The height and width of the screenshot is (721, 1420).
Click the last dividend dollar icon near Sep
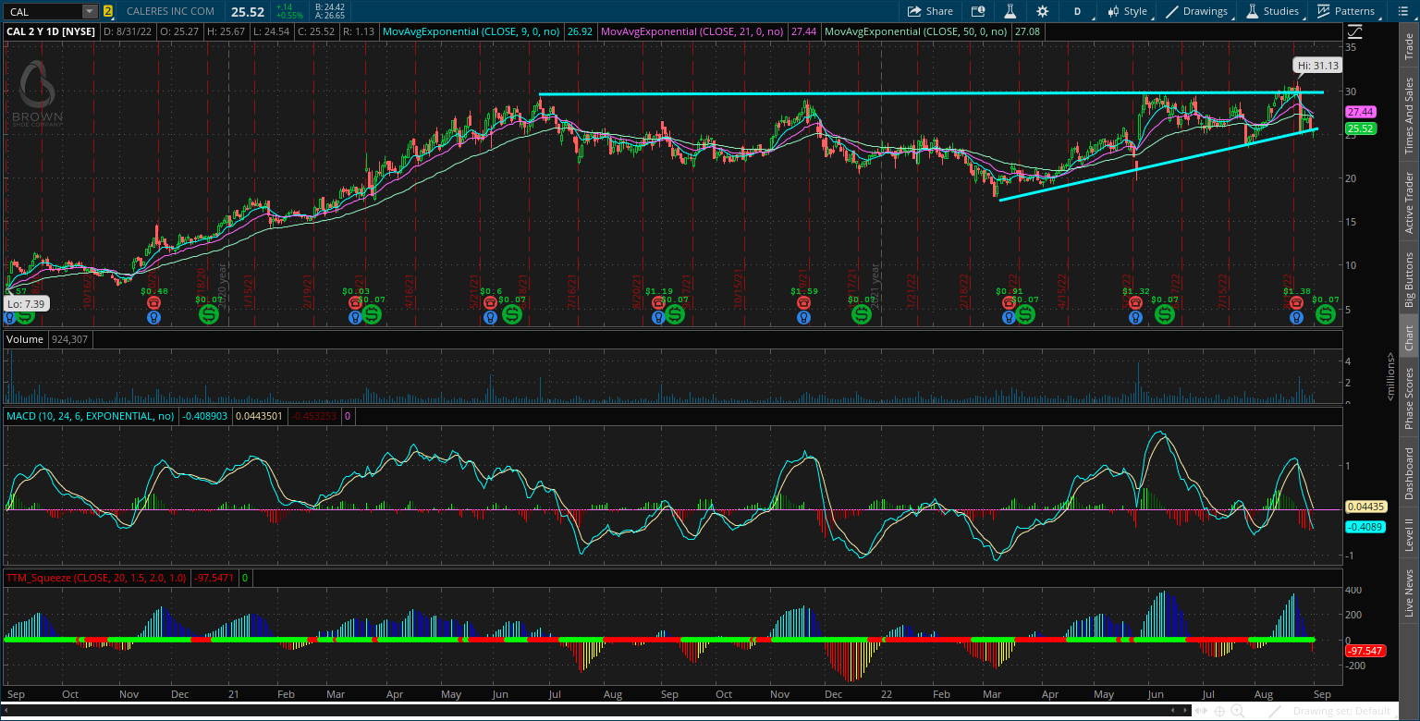pyautogui.click(x=1326, y=315)
